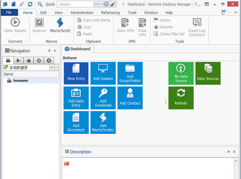241x179 pixels.
Task: Open the Administration ribbon tab
Action: tap(82, 13)
